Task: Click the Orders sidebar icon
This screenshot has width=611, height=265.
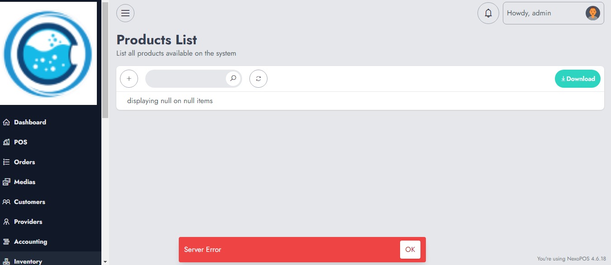Action: (7, 162)
